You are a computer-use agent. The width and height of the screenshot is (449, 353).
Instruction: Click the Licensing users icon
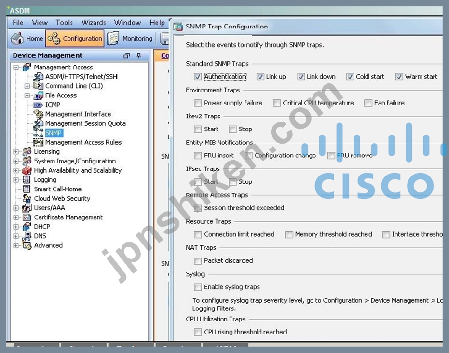tap(27, 151)
